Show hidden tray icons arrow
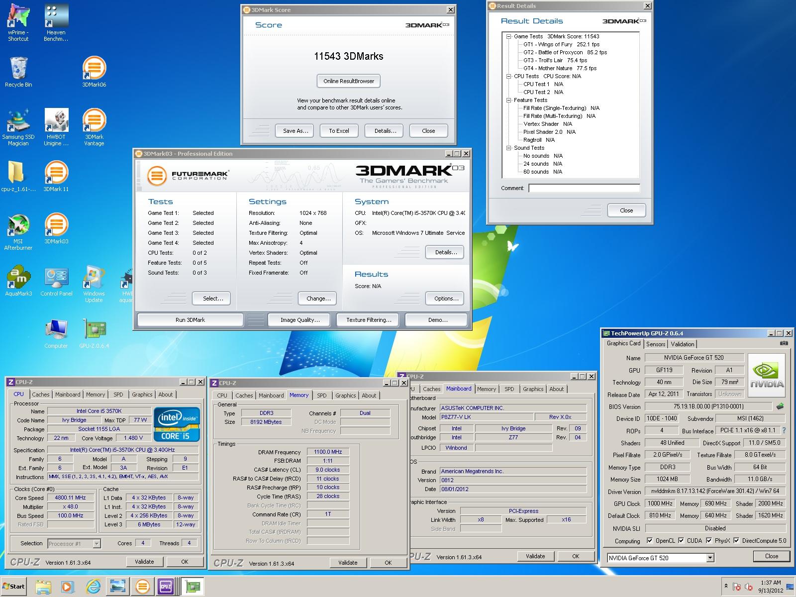Screen dimensions: 796x597 (x=726, y=586)
